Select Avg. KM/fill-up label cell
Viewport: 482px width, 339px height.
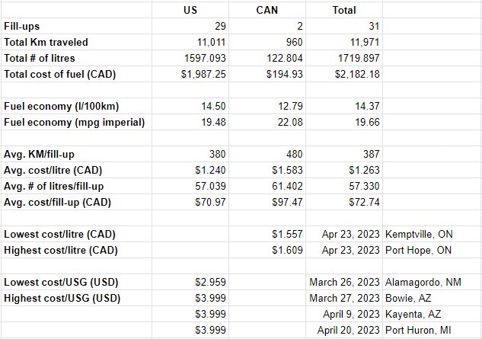pyautogui.click(x=76, y=154)
